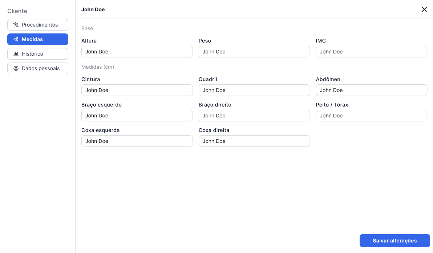Click the Quadril input field

[254, 90]
